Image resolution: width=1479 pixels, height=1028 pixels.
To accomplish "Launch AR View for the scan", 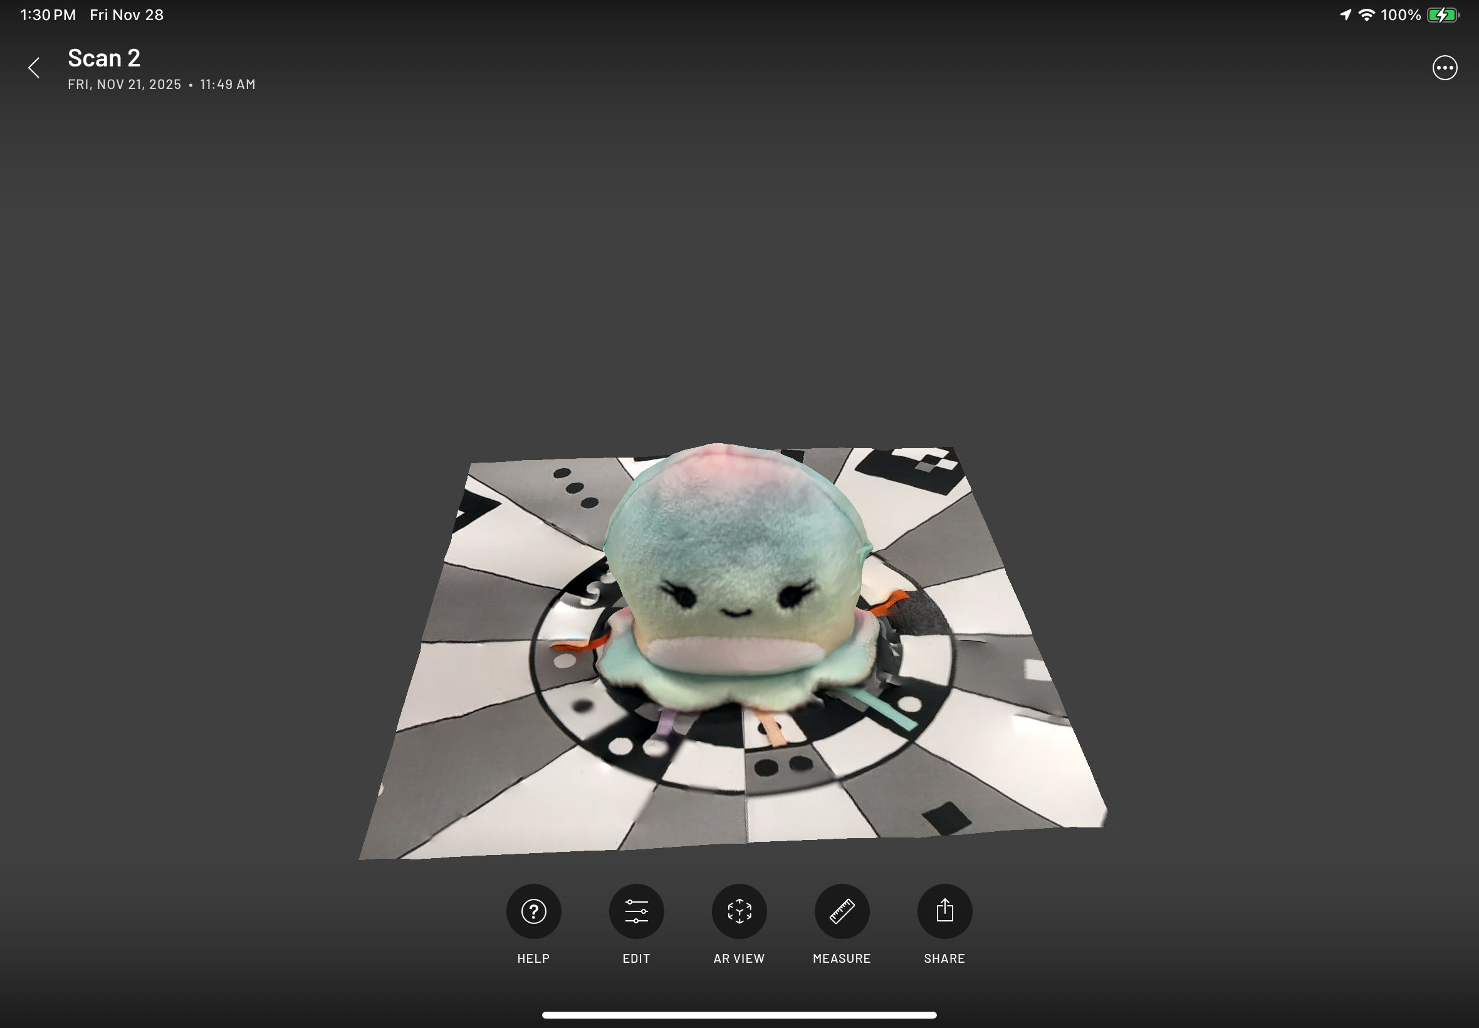I will 738,911.
